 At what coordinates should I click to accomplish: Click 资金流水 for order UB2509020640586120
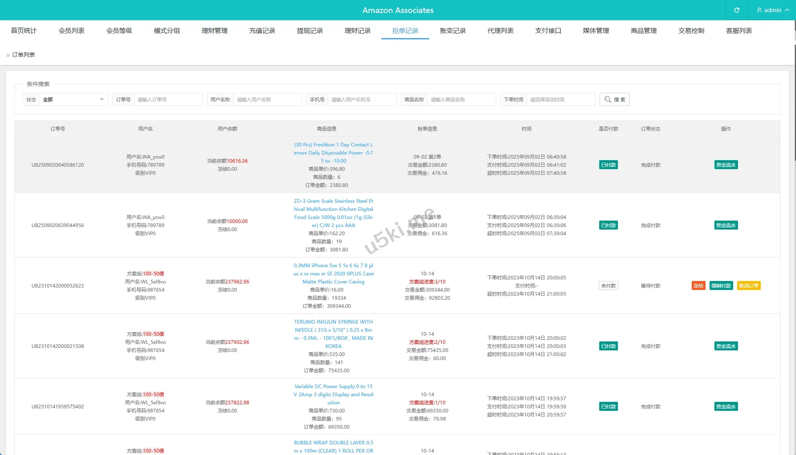[x=726, y=165]
